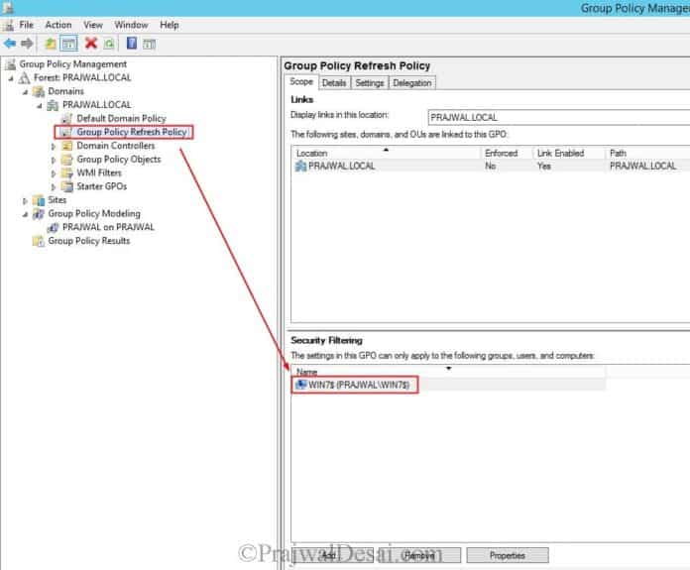Select WIN7$ (PRAJWAL\WIN7$) security filter entry

tap(359, 385)
